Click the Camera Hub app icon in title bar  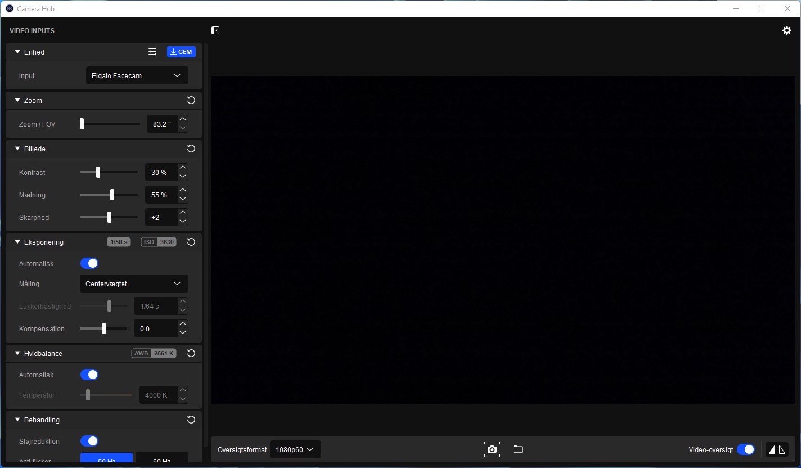(x=10, y=8)
